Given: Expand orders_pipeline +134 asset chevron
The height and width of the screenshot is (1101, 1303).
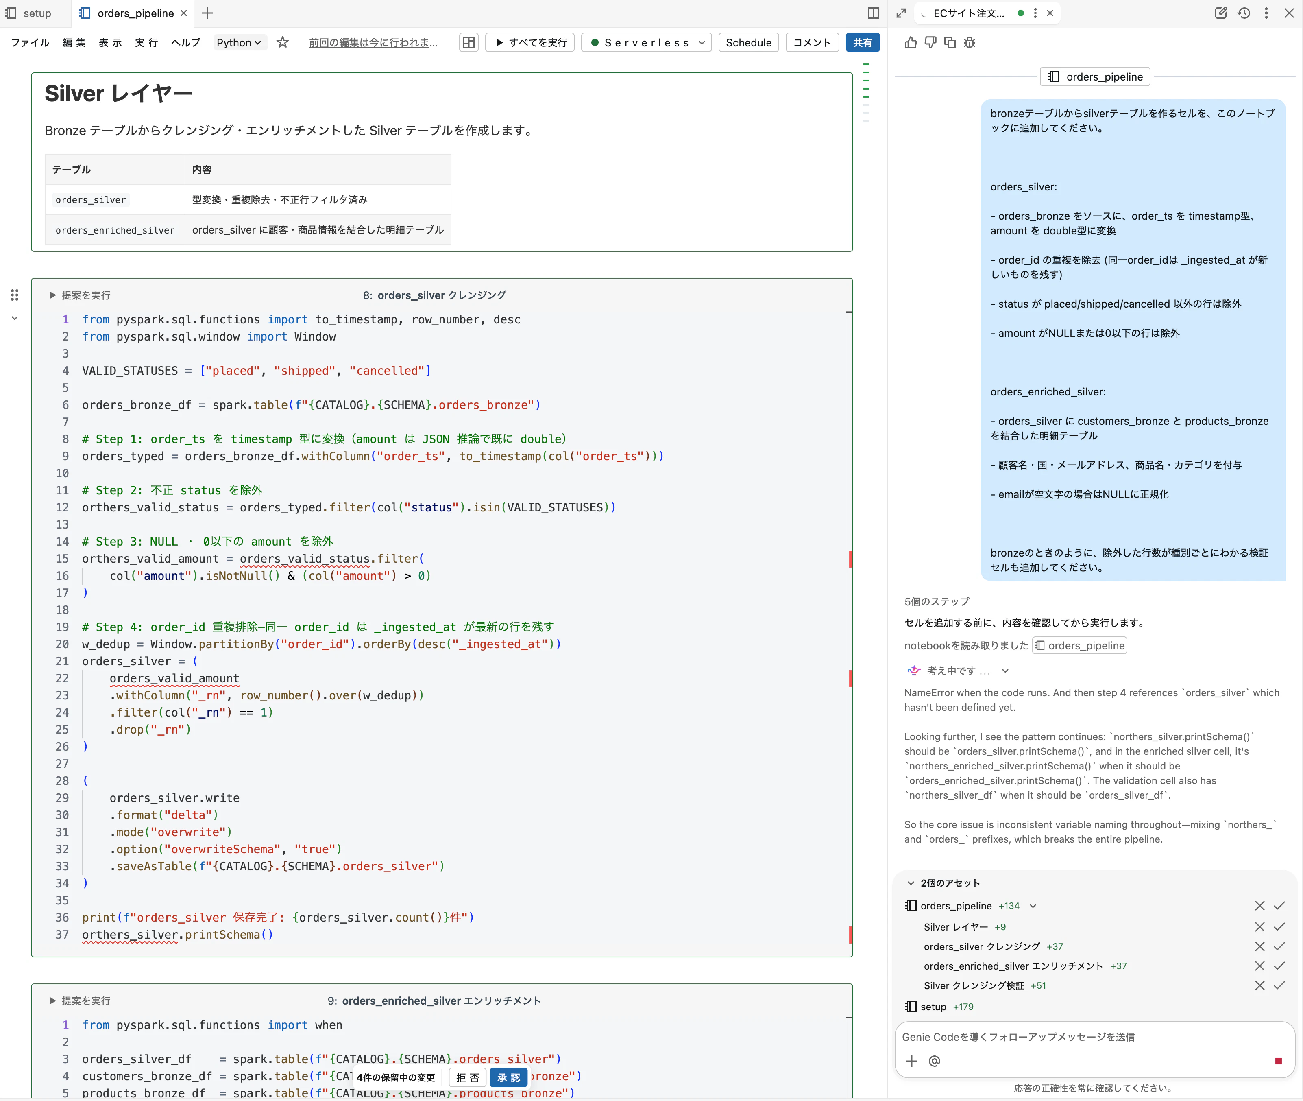Looking at the screenshot, I should 1033,906.
